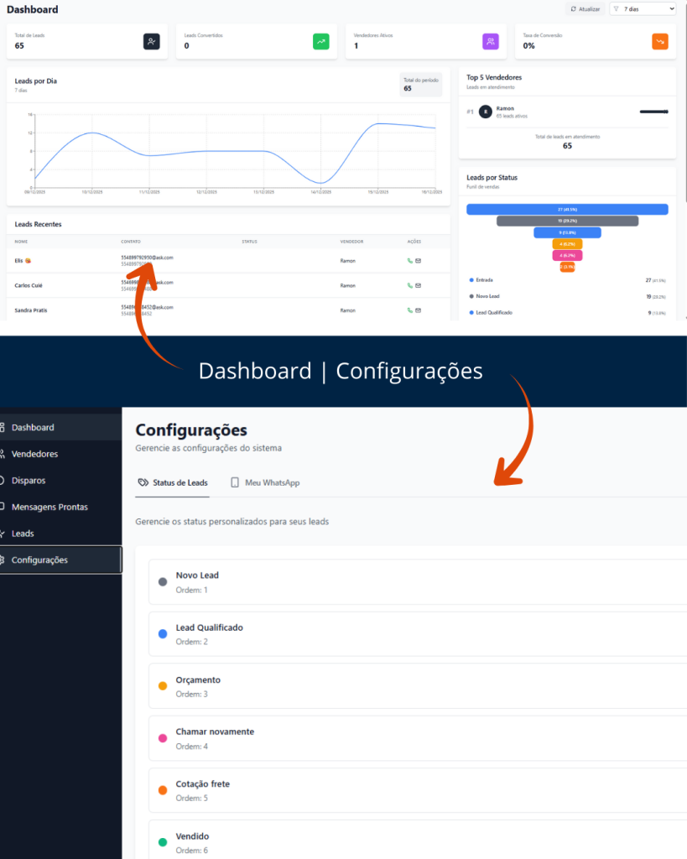This screenshot has width=687, height=859.
Task: Click the phone icon in Sandra Pratis row
Action: coord(409,310)
